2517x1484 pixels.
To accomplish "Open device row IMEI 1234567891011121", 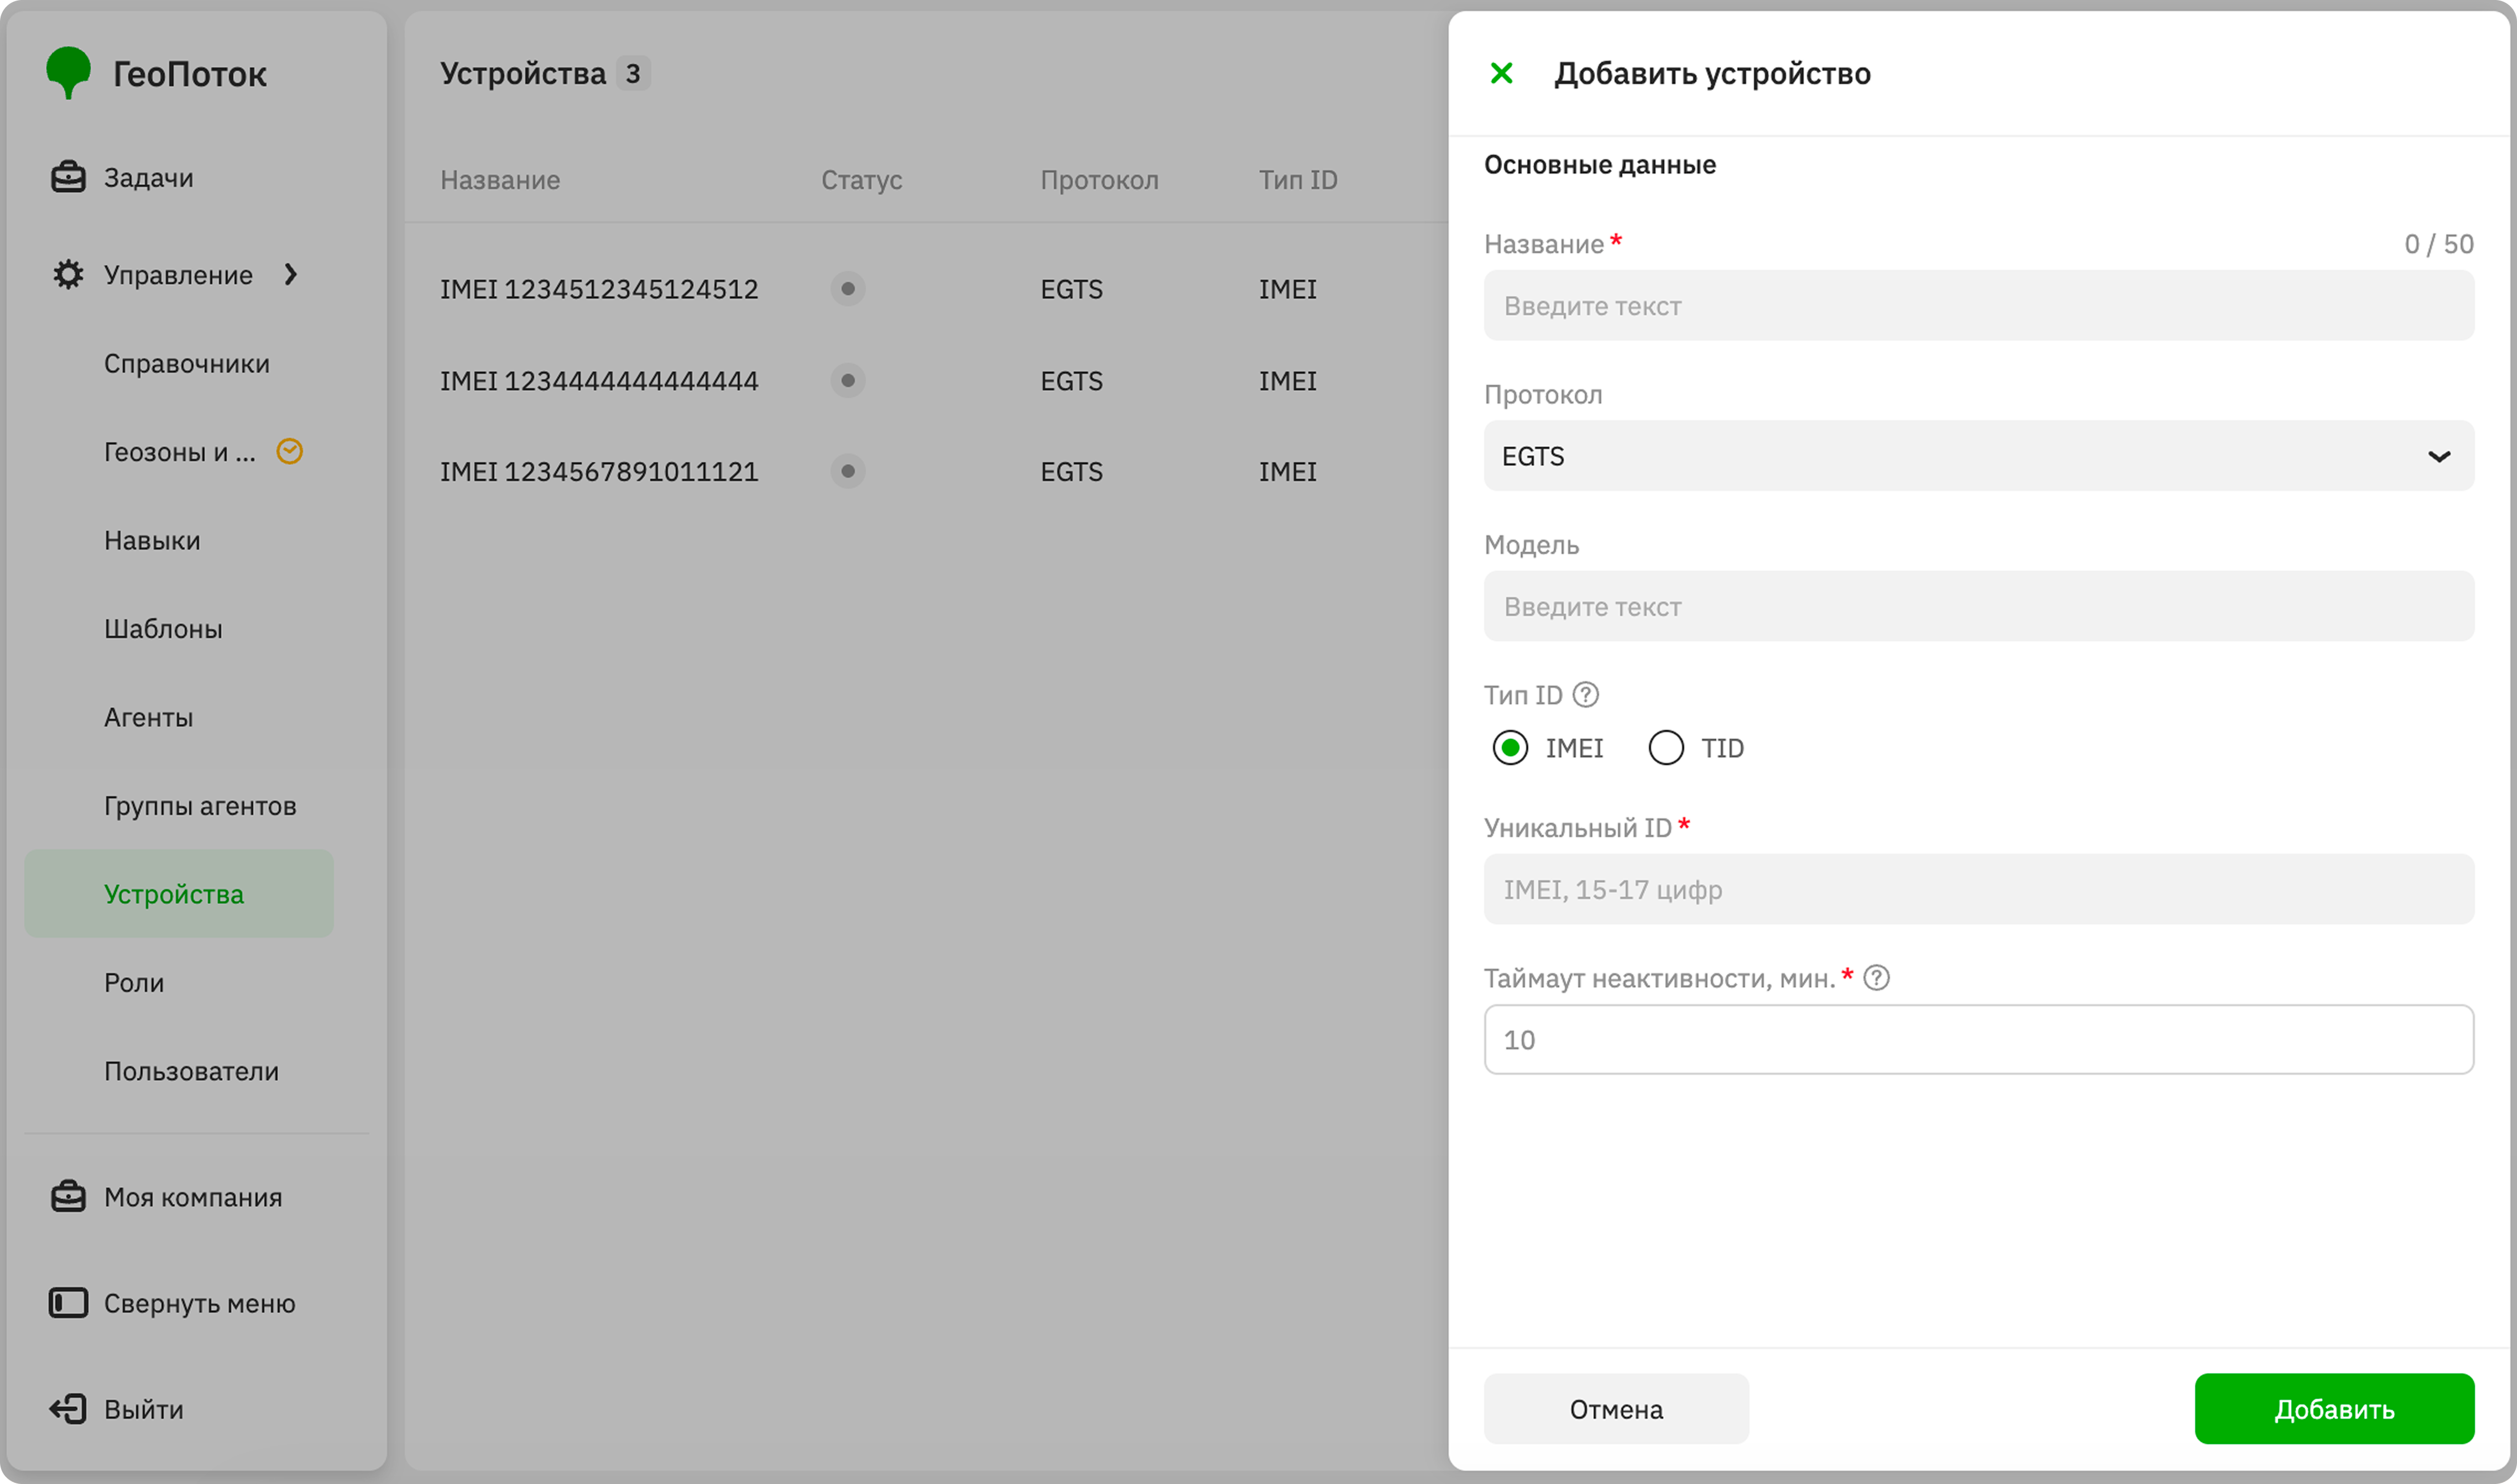I will pyautogui.click(x=599, y=471).
